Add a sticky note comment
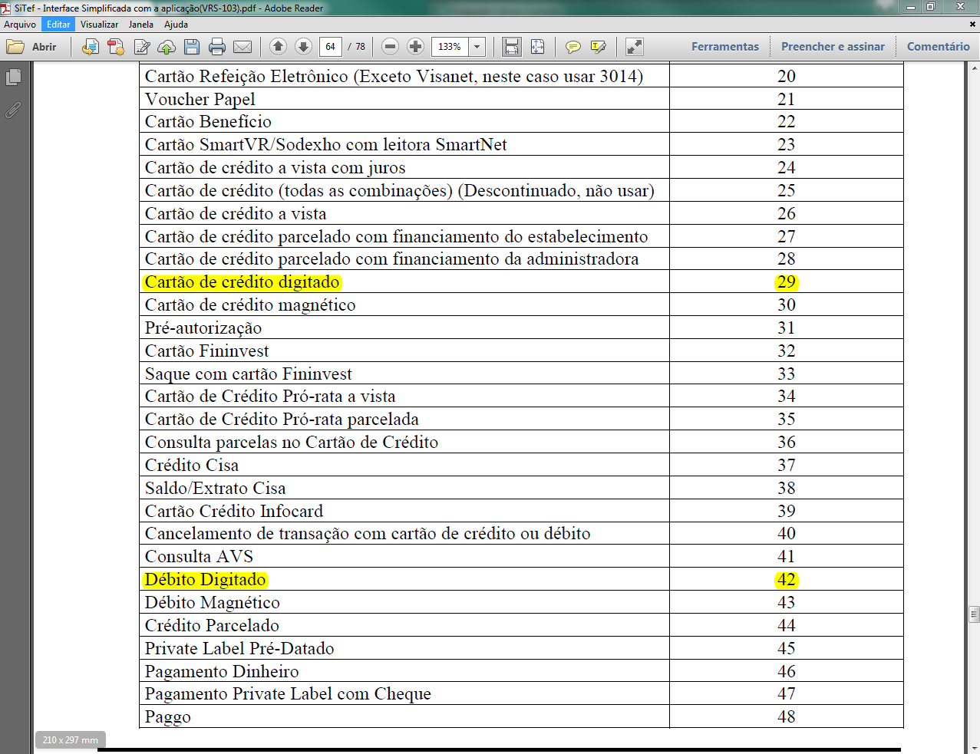Screen dimensions: 980x754 click(572, 47)
